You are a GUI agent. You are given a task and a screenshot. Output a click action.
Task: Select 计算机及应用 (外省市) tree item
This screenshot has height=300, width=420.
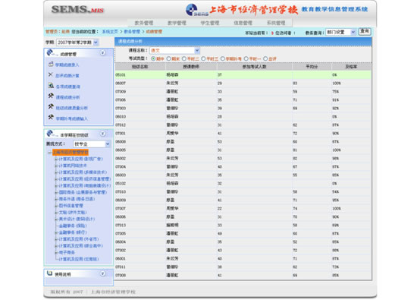coord(79,239)
